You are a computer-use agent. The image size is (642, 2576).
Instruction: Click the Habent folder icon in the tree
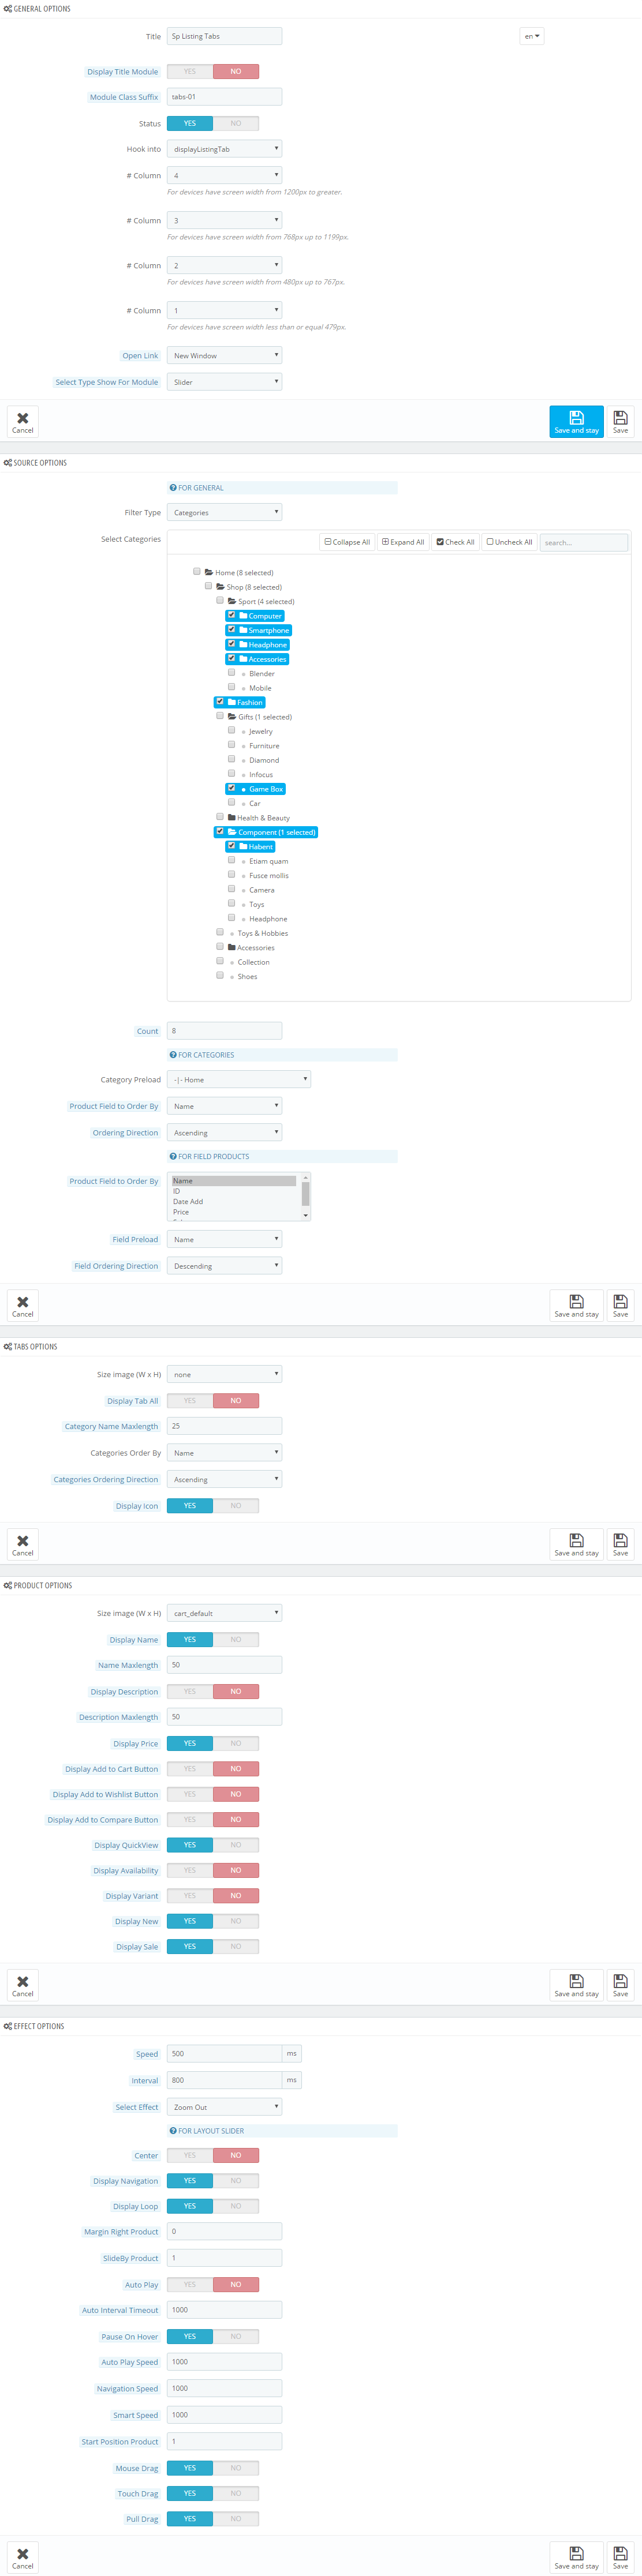pyautogui.click(x=243, y=846)
